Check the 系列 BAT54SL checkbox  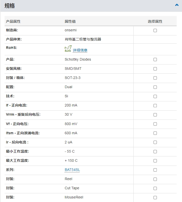click(155, 170)
